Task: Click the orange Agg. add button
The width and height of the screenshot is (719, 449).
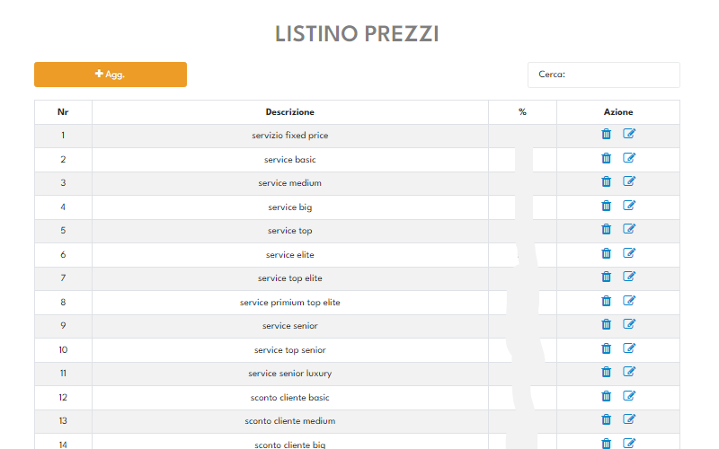Action: pyautogui.click(x=111, y=75)
